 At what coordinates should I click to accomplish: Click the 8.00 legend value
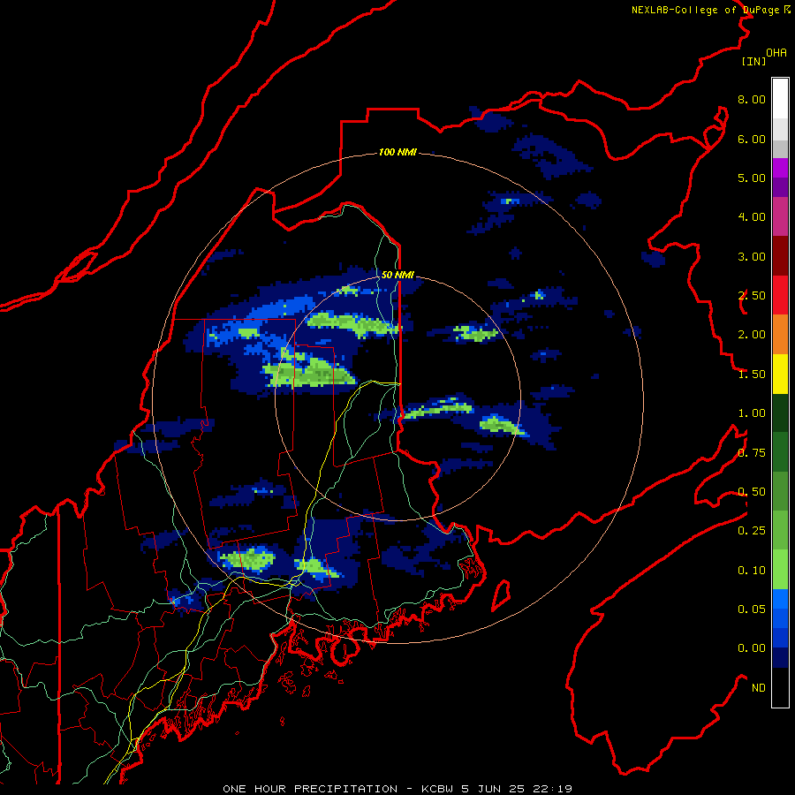[752, 99]
